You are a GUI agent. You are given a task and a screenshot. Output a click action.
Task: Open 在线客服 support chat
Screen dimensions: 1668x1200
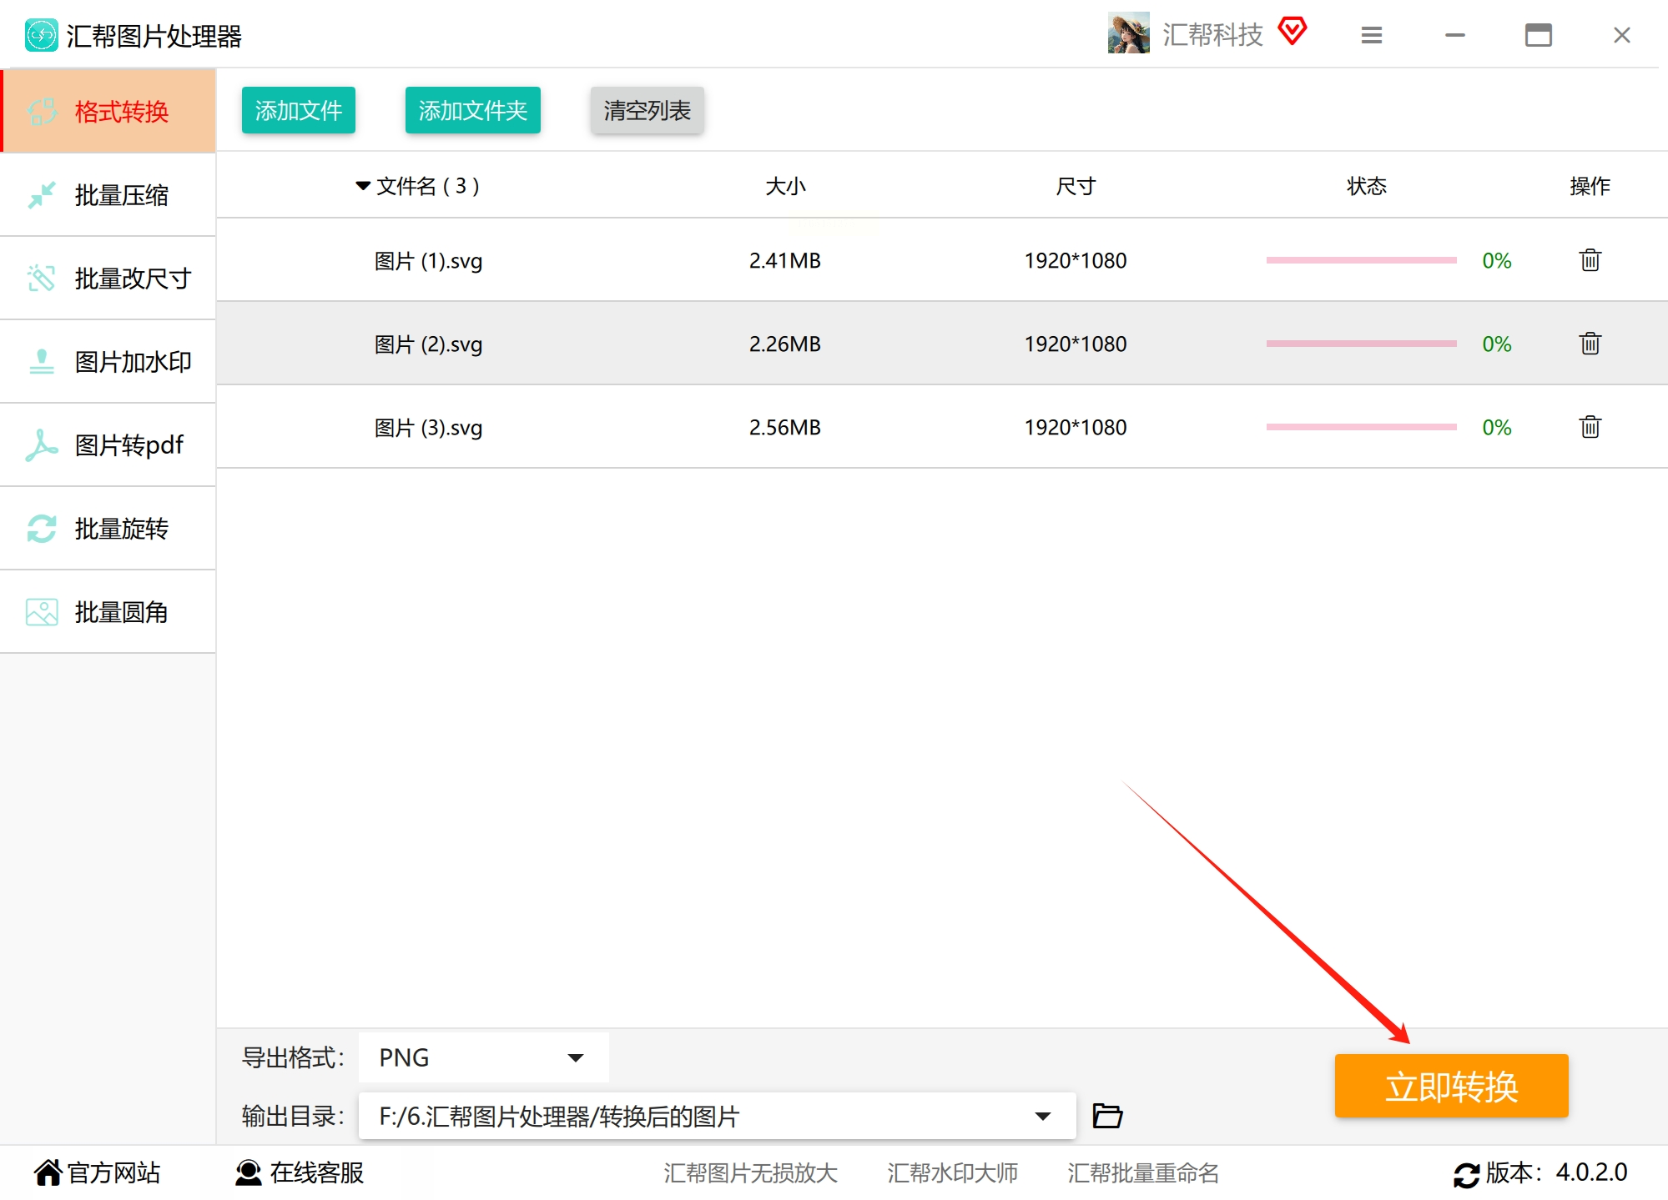(300, 1172)
